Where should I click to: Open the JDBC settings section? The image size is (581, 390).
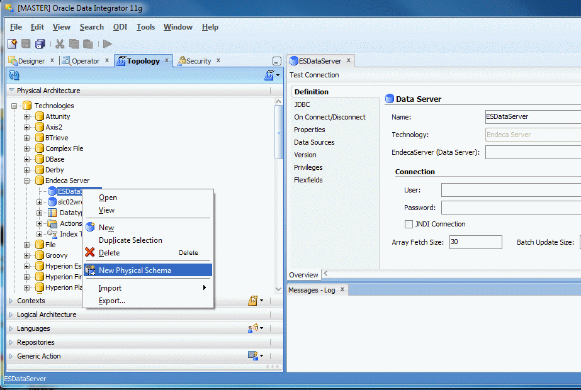(302, 104)
